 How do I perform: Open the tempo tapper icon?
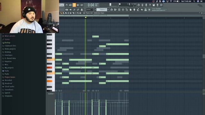pyautogui.click(x=138, y=10)
